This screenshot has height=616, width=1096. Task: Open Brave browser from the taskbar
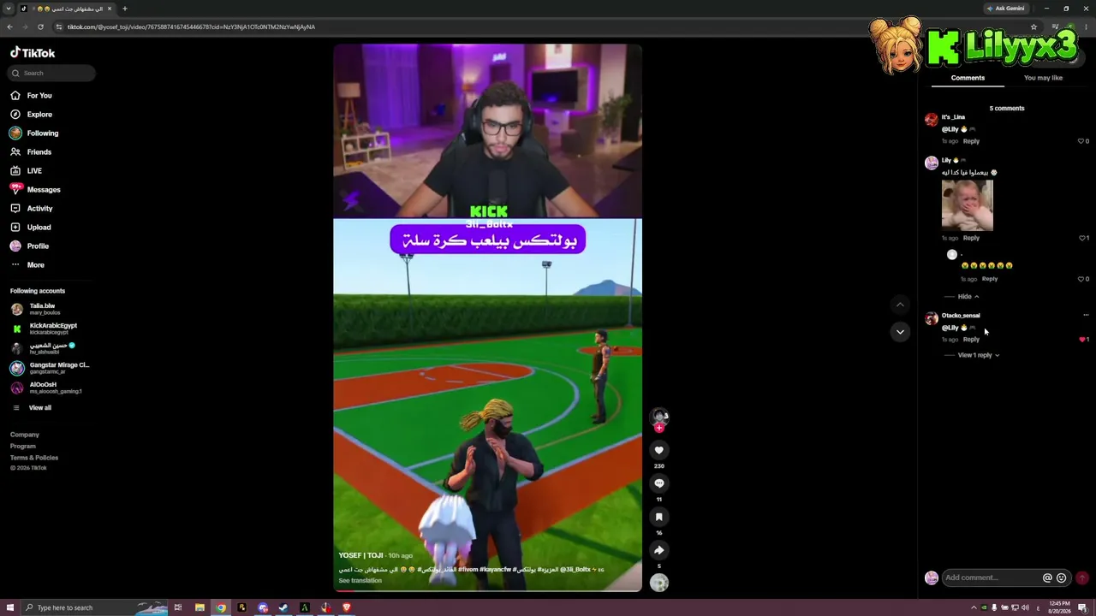[x=347, y=607]
